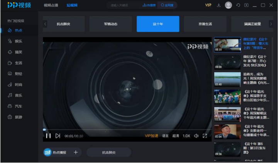Image resolution: width=279 pixels, height=163 pixels.
Task: Click the 00:01/08:10 playback time display
Action: click(x=74, y=136)
